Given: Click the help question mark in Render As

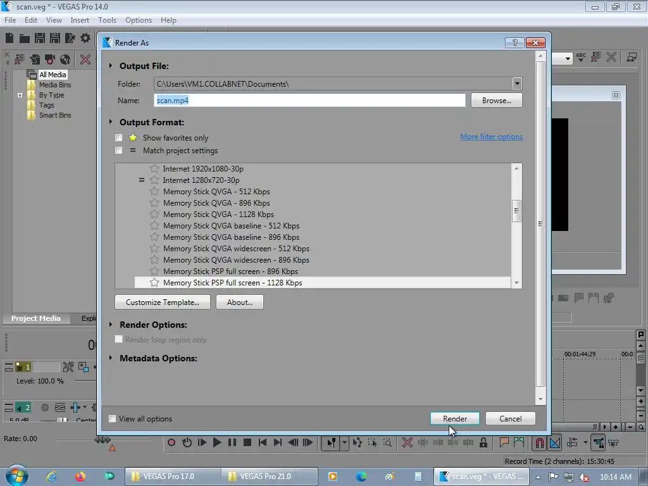Looking at the screenshot, I should point(515,42).
